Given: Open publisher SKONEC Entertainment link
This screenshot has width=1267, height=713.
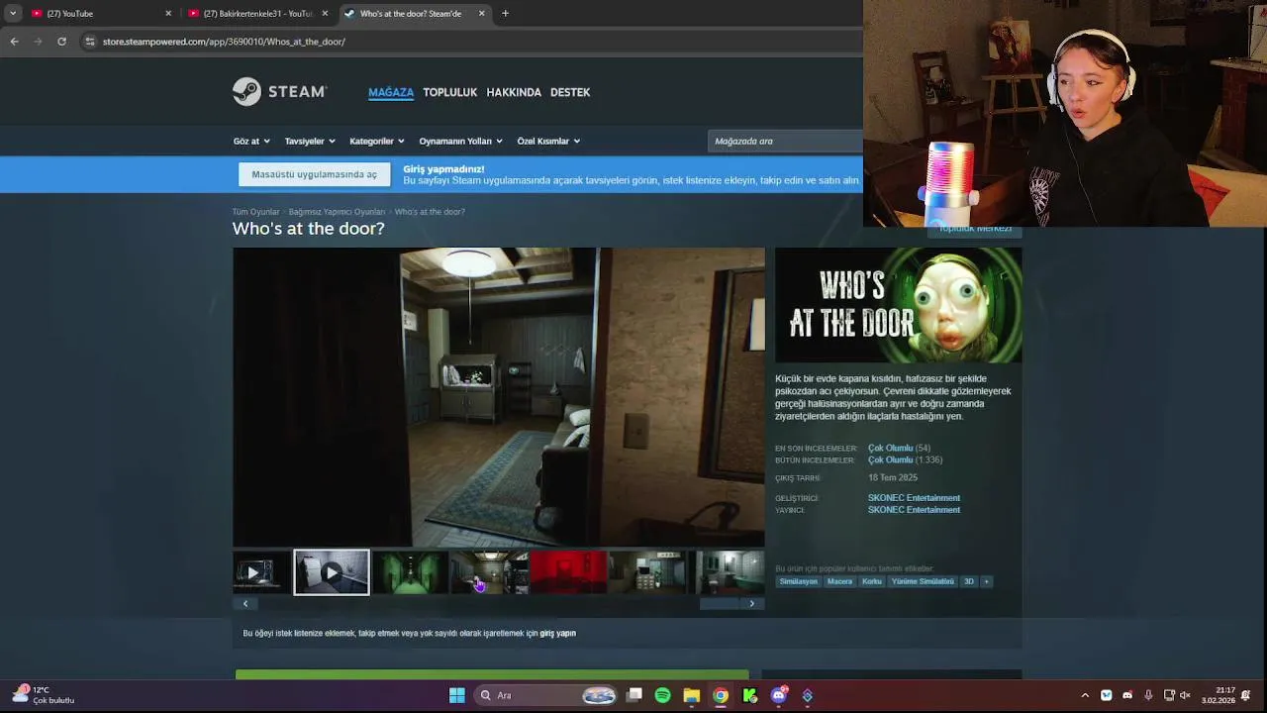Looking at the screenshot, I should [x=914, y=510].
